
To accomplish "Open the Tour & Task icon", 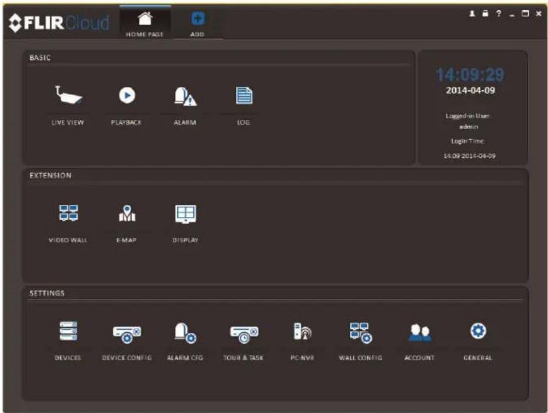I will tap(244, 334).
